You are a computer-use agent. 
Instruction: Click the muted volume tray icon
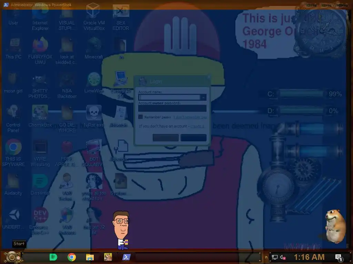point(283,257)
